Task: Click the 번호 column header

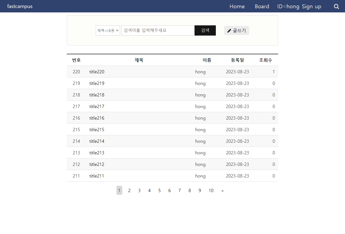Action: [76, 60]
